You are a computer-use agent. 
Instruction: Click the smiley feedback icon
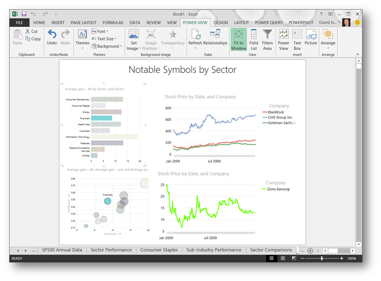click(x=357, y=23)
